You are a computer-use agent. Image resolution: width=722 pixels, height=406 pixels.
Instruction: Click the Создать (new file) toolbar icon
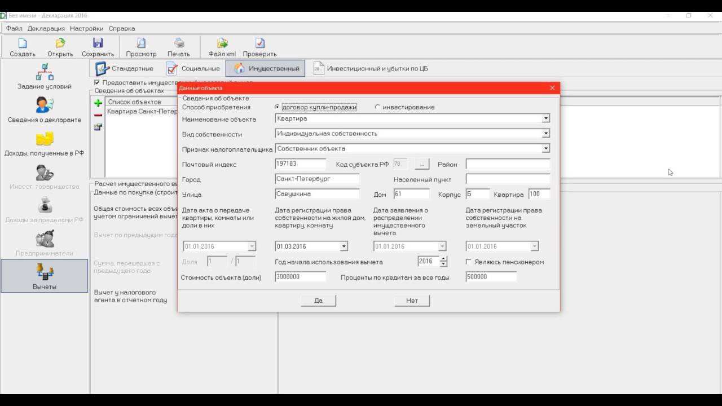tap(23, 44)
